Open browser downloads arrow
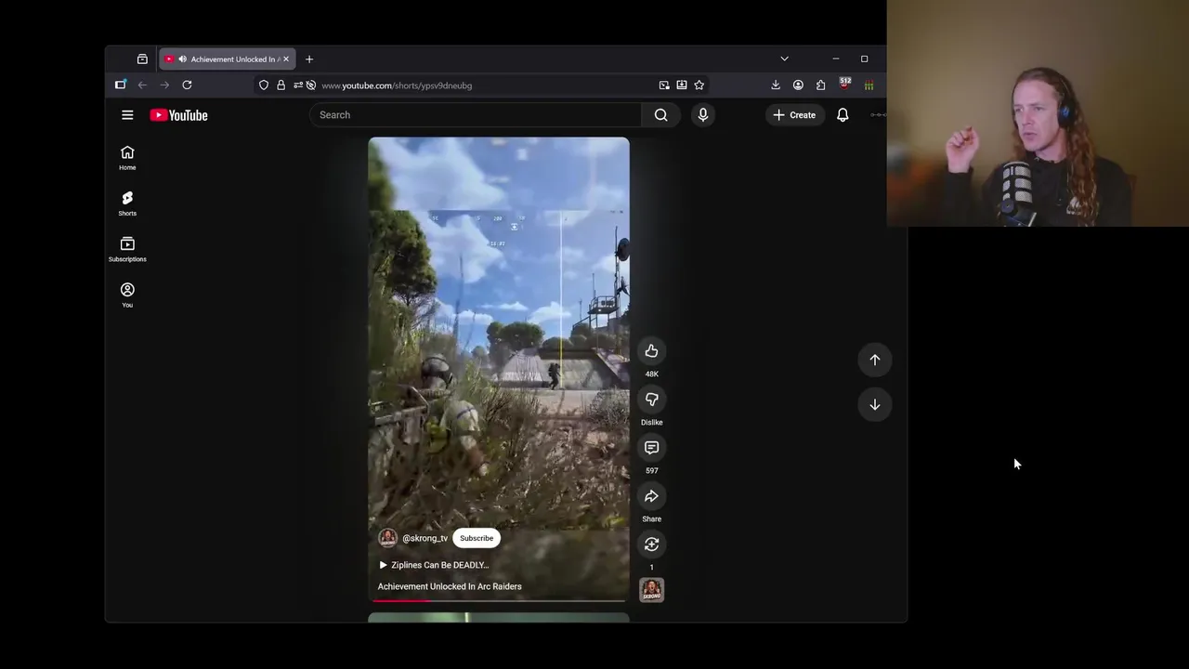 coord(776,85)
